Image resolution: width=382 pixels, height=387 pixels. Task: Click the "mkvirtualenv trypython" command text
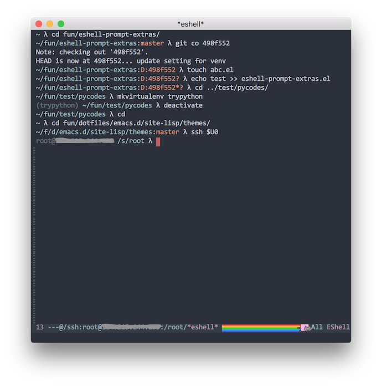tap(159, 96)
